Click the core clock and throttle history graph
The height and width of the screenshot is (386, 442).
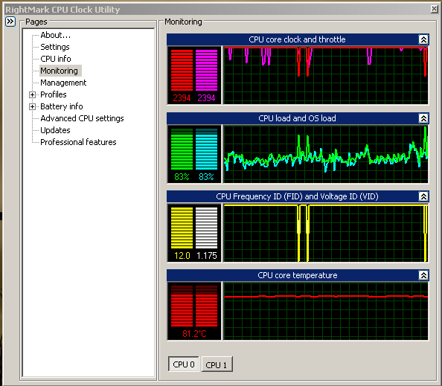[326, 76]
